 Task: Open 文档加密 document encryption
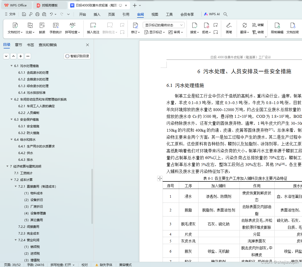click(x=292, y=28)
